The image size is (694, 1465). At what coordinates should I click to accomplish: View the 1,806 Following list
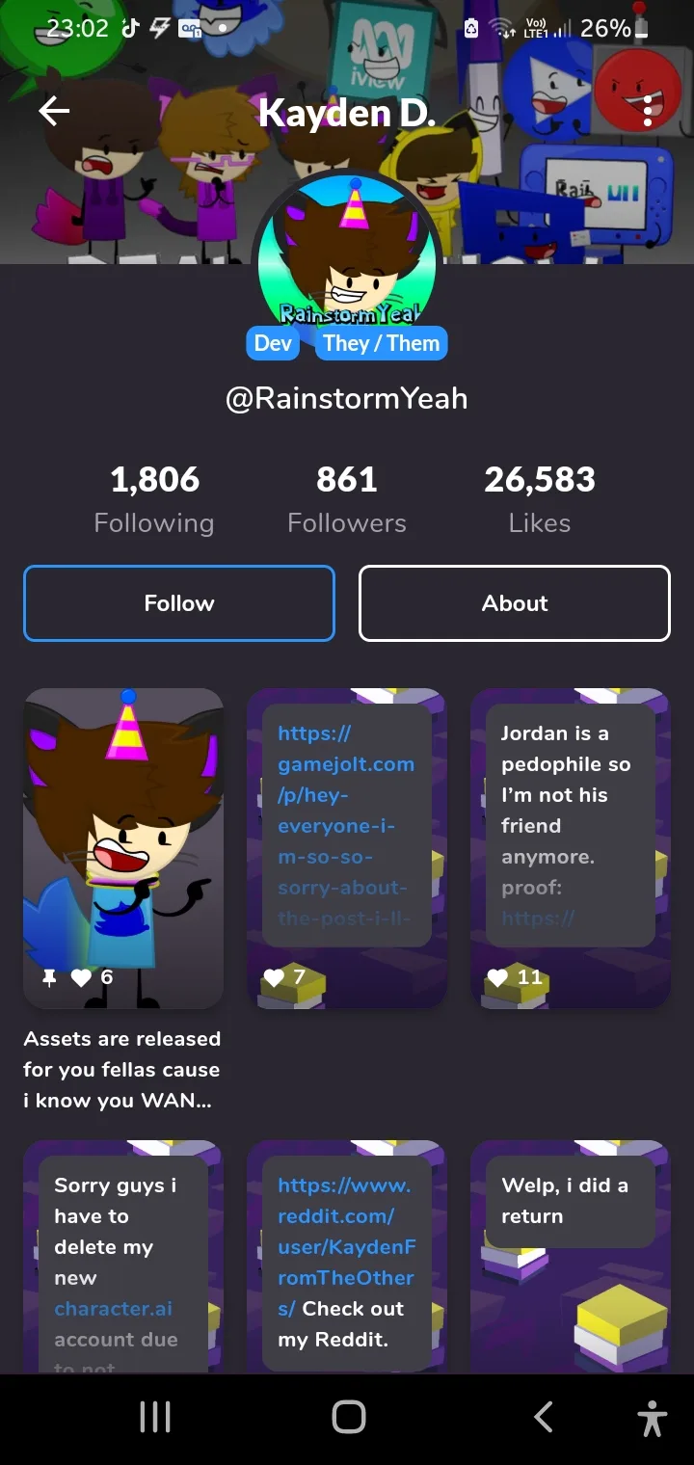click(154, 499)
